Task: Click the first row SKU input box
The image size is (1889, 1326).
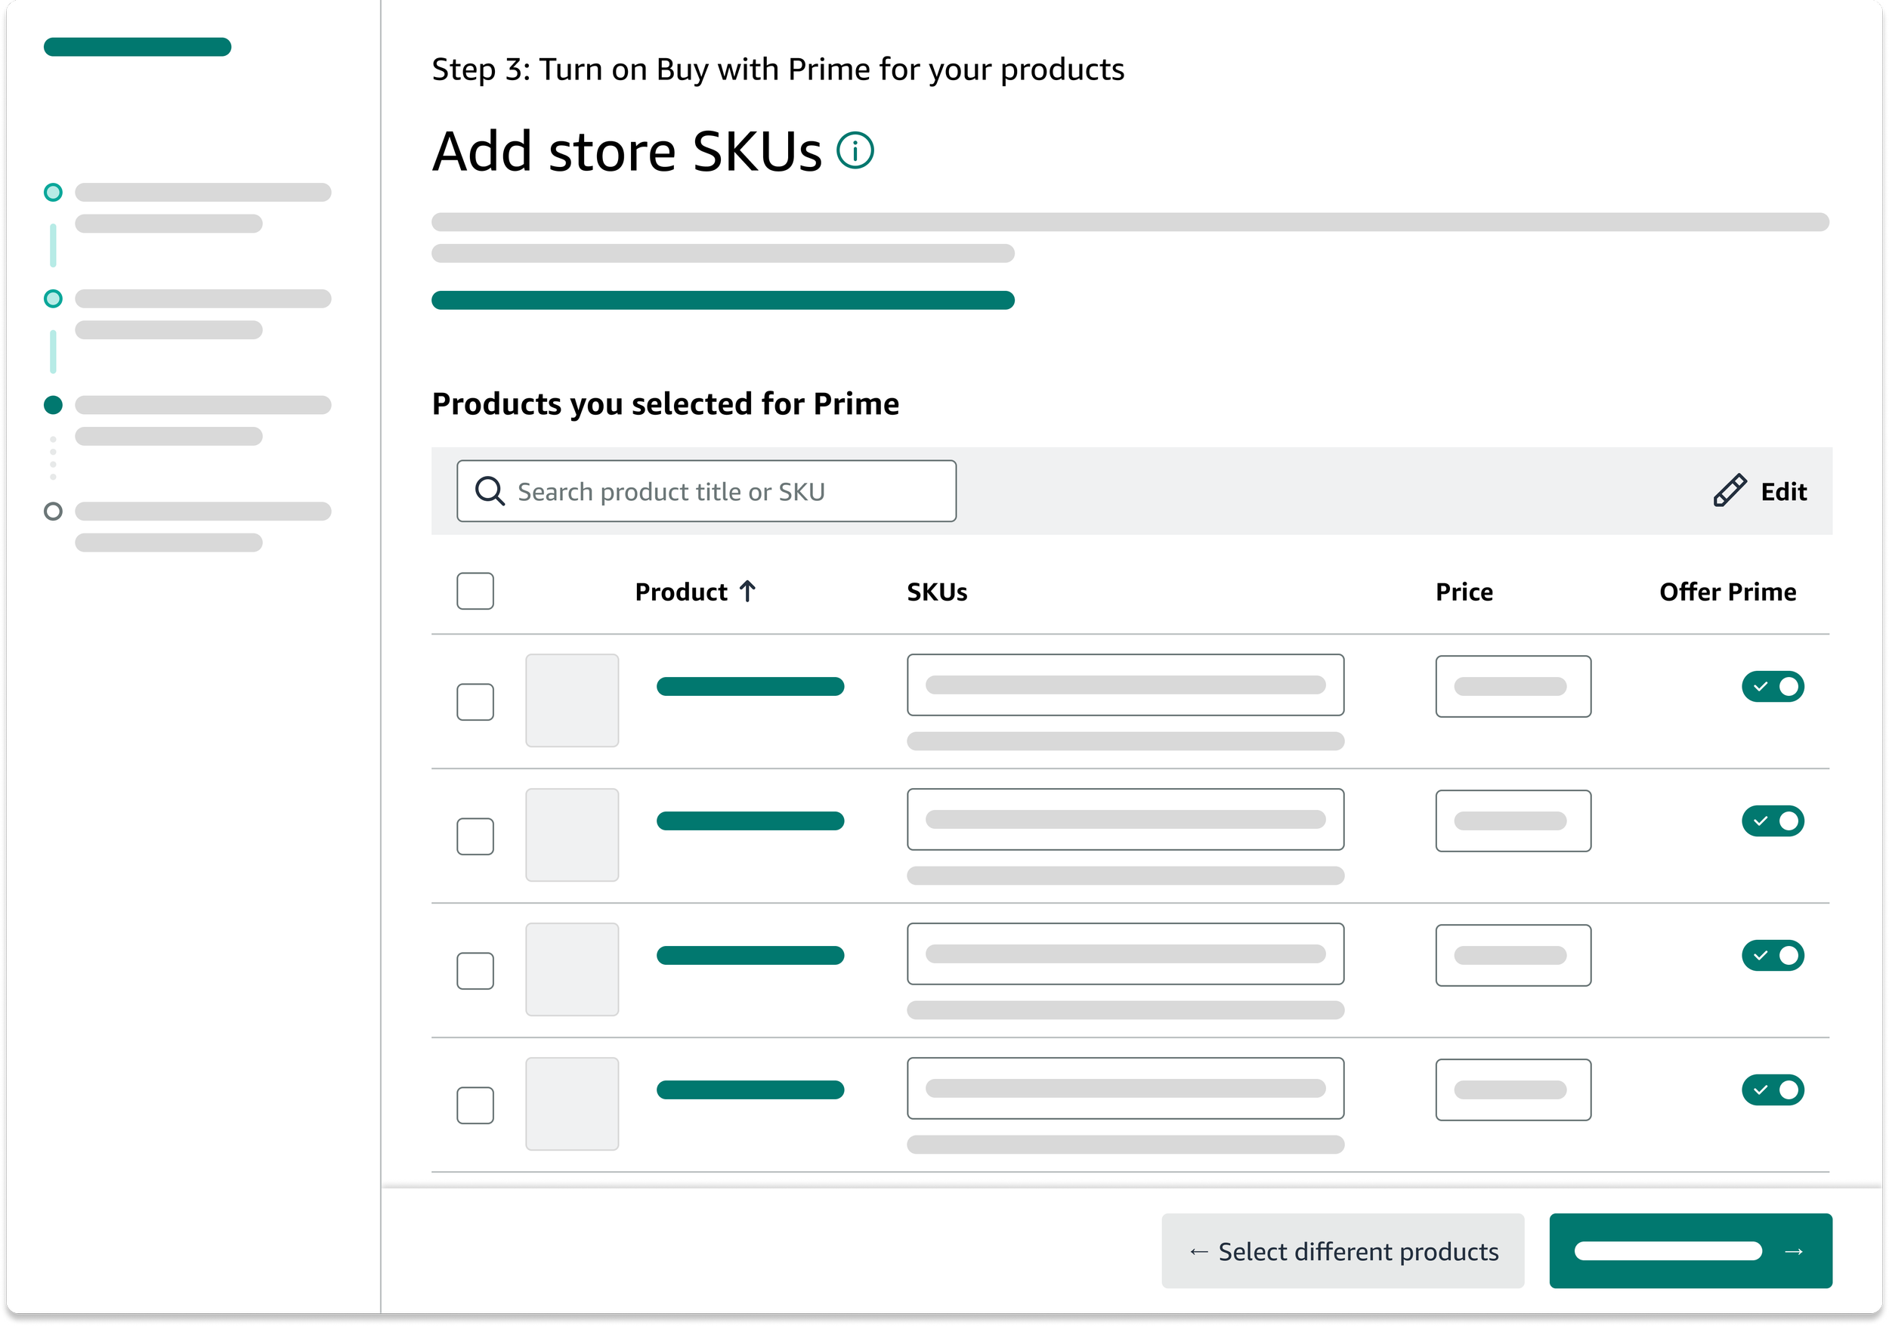Action: [1124, 685]
